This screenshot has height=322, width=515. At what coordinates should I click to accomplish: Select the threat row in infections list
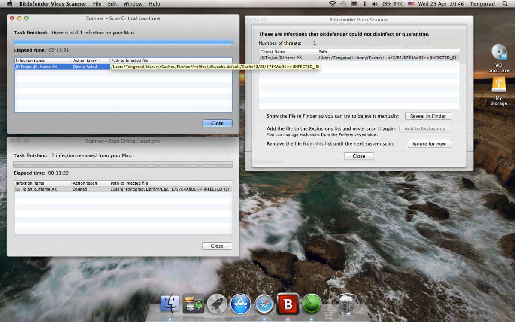coord(359,58)
